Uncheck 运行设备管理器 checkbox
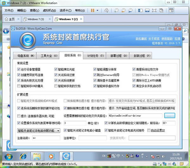 tap(19, 69)
